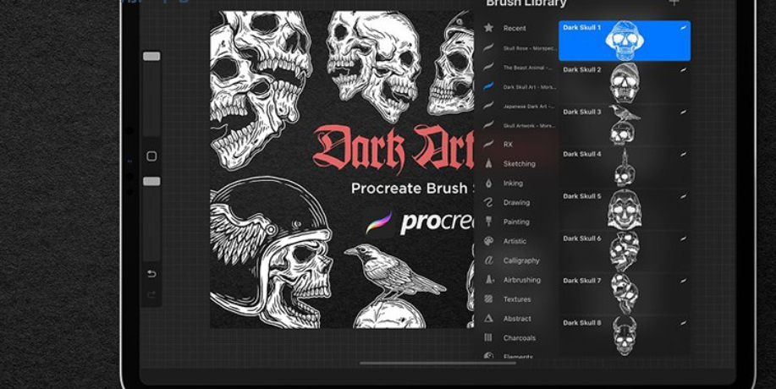
Task: Select the Dark Skull 7 brush
Action: pos(625,293)
